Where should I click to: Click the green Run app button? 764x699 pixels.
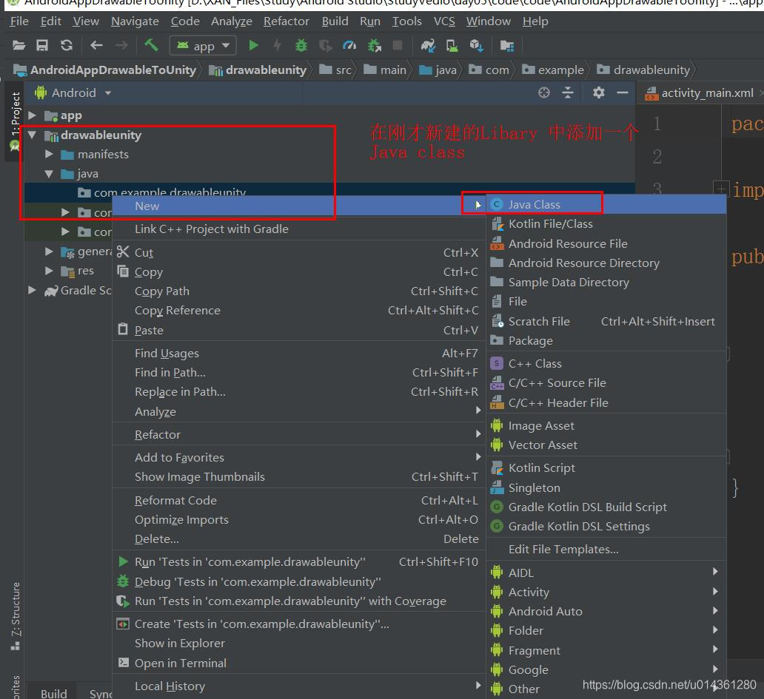coord(253,46)
